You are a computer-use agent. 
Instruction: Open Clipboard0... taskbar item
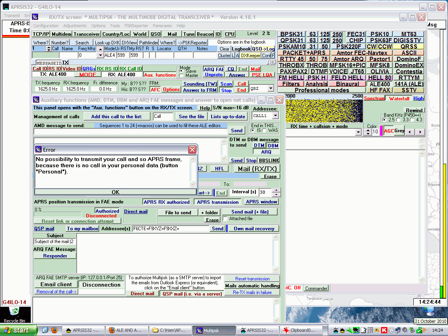tap(301, 330)
